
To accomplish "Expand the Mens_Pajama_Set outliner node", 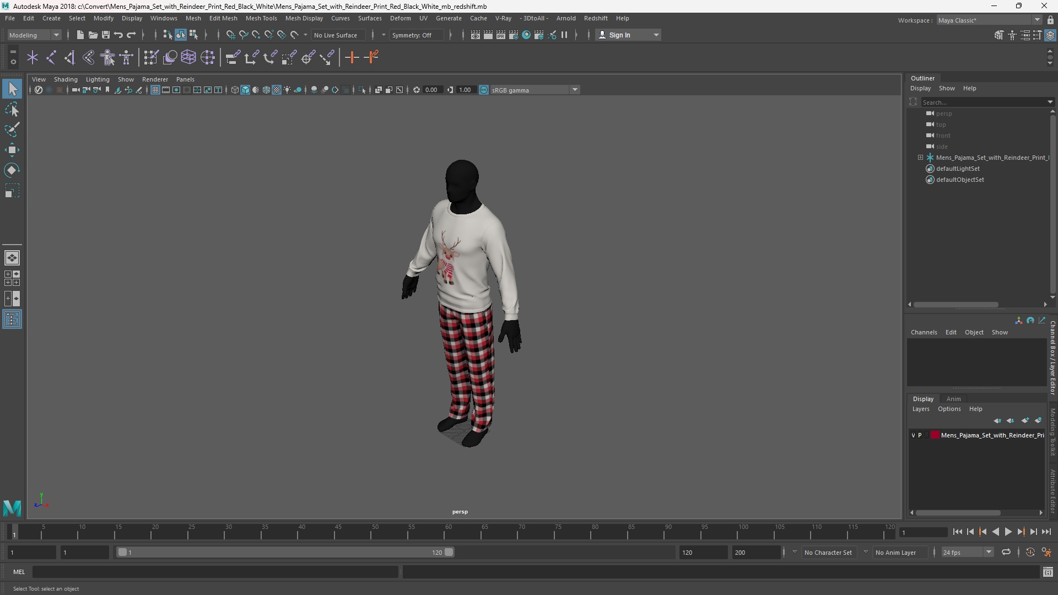I will [920, 158].
